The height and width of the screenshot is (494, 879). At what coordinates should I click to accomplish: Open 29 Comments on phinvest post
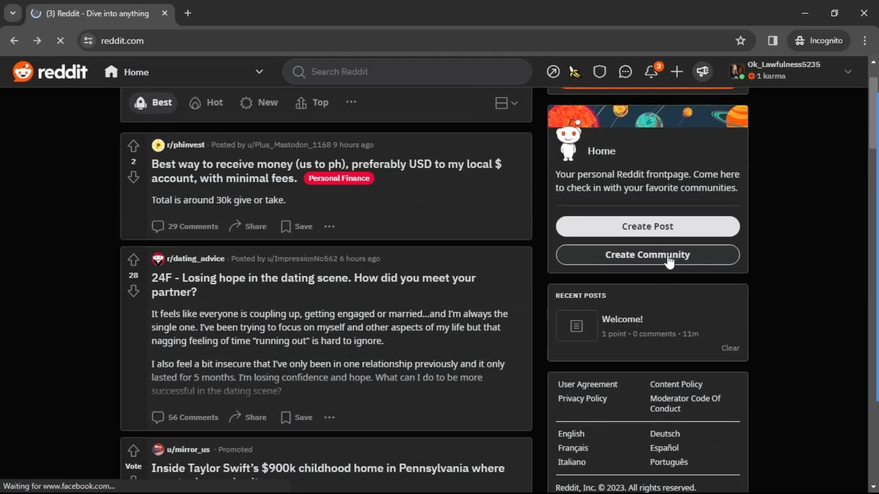tap(185, 226)
